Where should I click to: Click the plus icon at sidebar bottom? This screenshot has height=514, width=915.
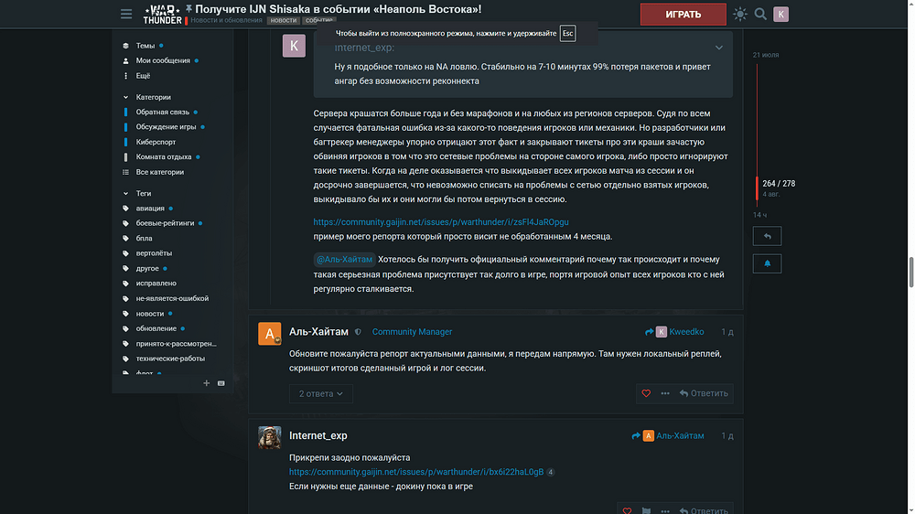pos(206,383)
